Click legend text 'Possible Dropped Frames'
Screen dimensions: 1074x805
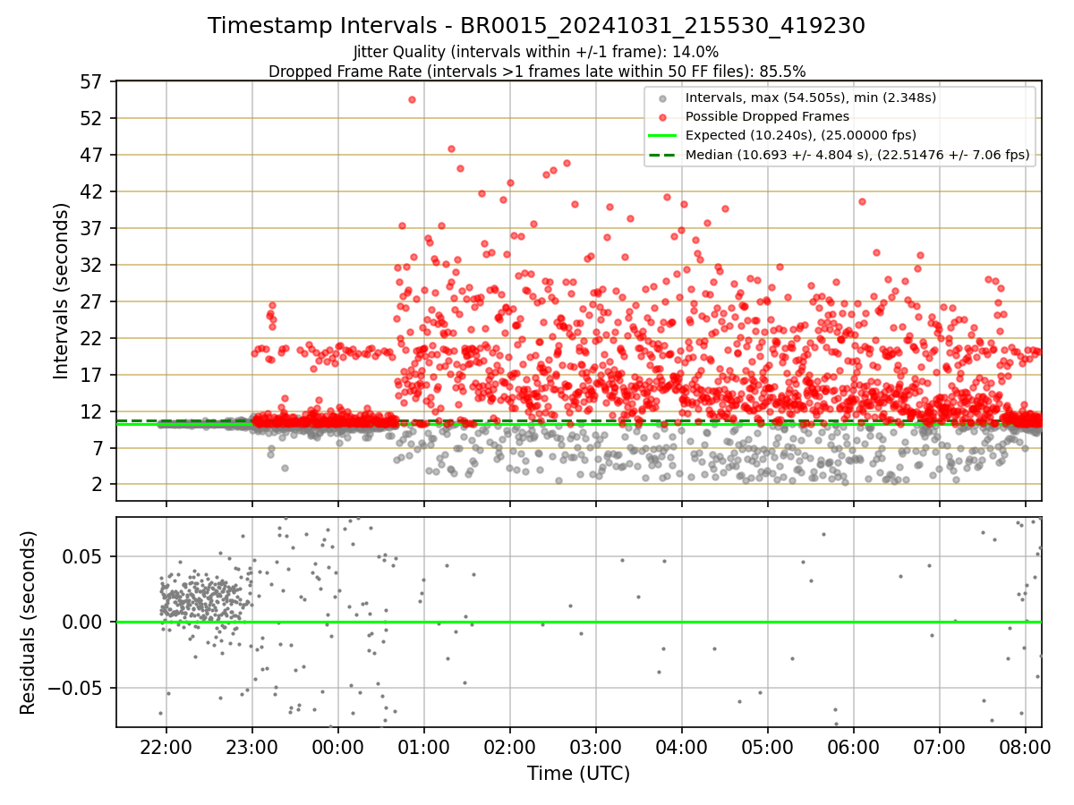point(767,116)
